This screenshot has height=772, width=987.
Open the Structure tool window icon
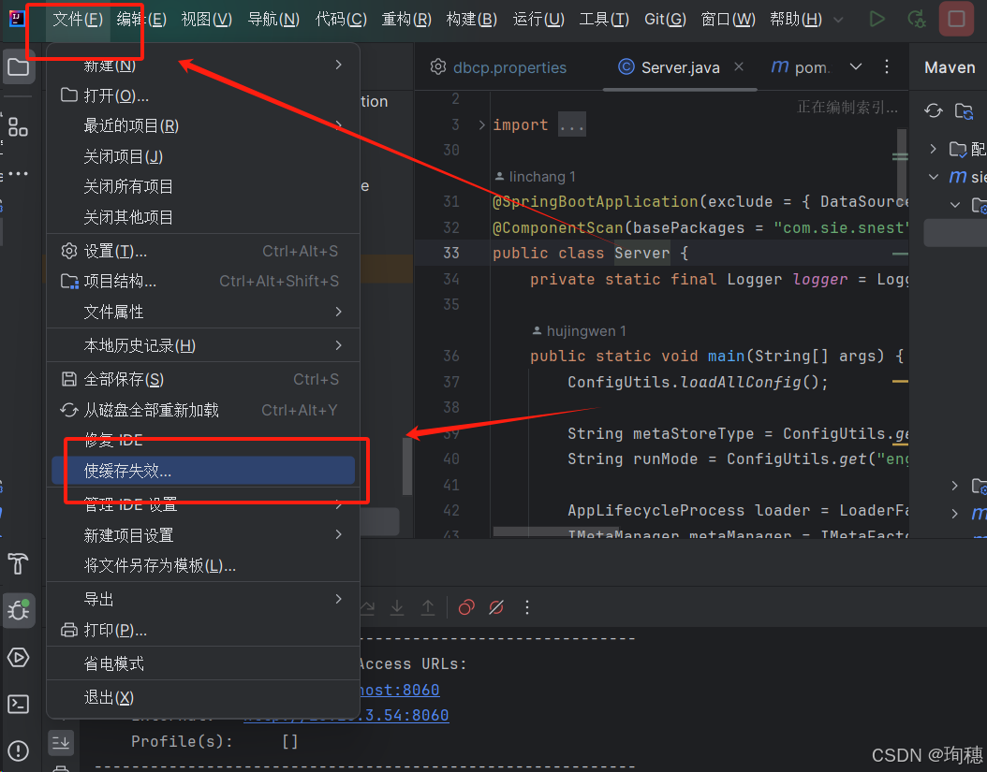[18, 127]
